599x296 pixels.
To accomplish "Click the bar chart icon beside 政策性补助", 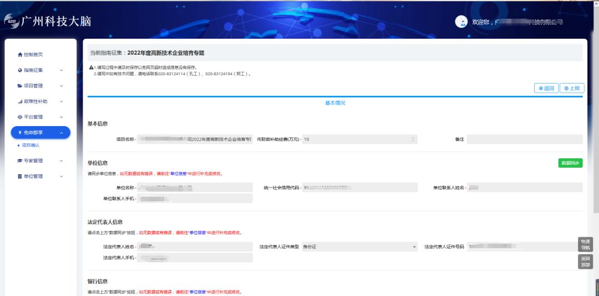I will click(20, 102).
